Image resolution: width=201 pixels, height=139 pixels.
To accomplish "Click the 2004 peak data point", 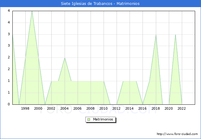I will point(64,58).
